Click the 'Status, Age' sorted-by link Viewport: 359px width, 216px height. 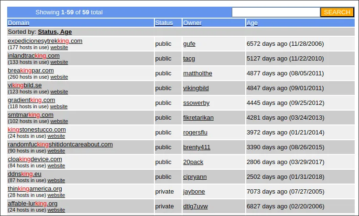[x=54, y=32]
